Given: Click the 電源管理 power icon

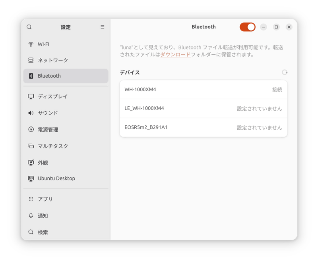Looking at the screenshot, I should 31,129.
